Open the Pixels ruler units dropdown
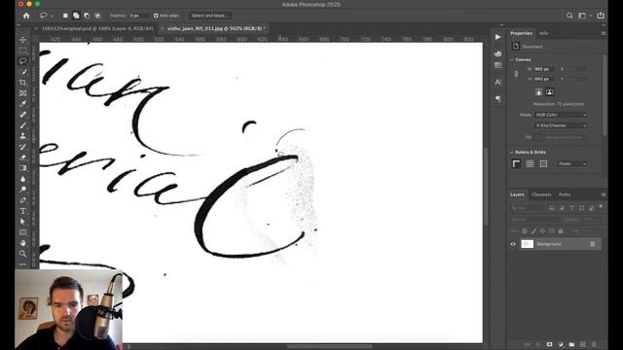The width and height of the screenshot is (623, 350). 571,163
